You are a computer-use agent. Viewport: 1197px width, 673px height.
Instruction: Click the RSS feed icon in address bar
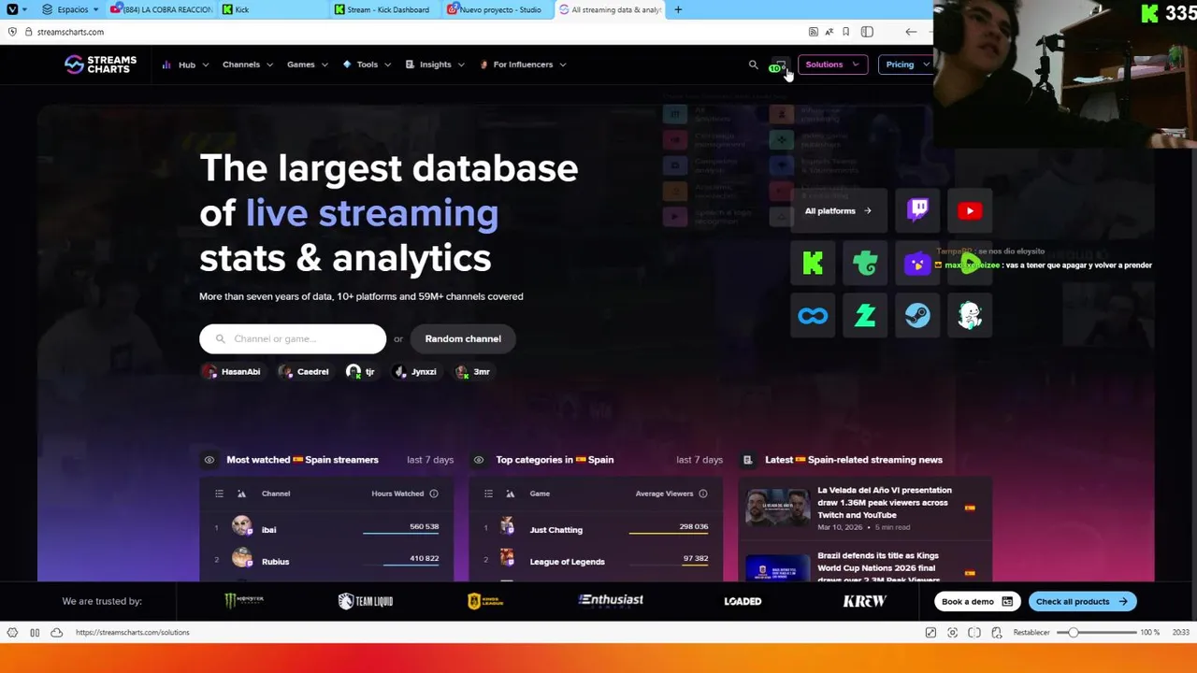pos(813,32)
